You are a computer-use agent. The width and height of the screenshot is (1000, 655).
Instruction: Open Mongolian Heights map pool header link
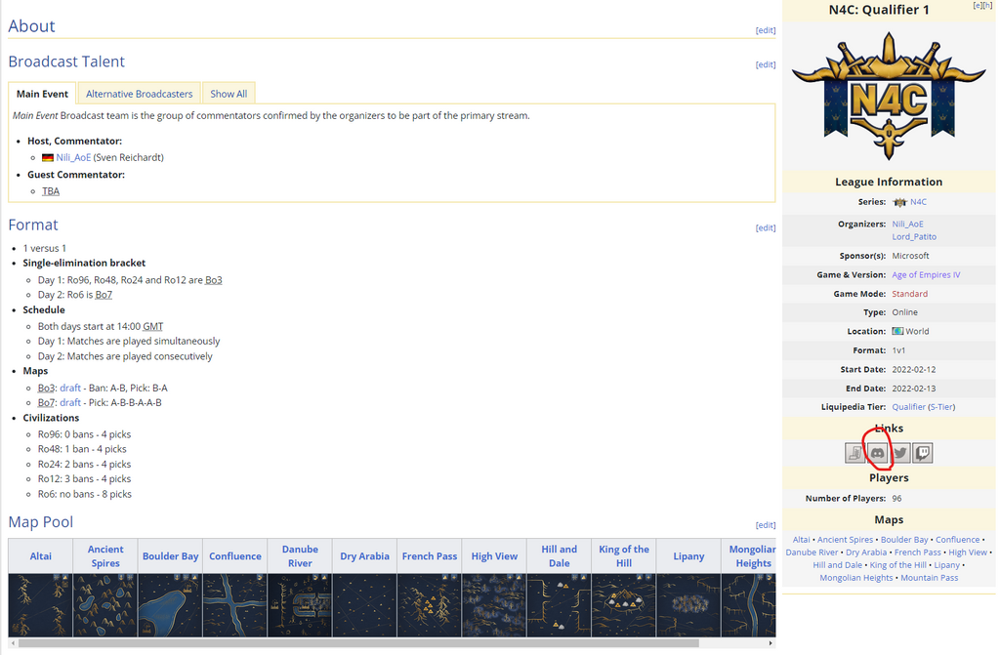coord(753,556)
